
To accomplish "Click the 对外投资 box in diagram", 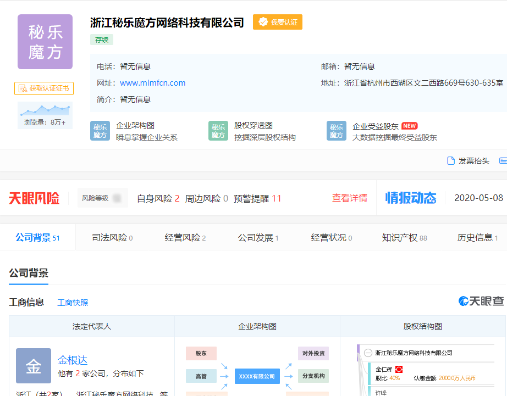I will point(313,353).
